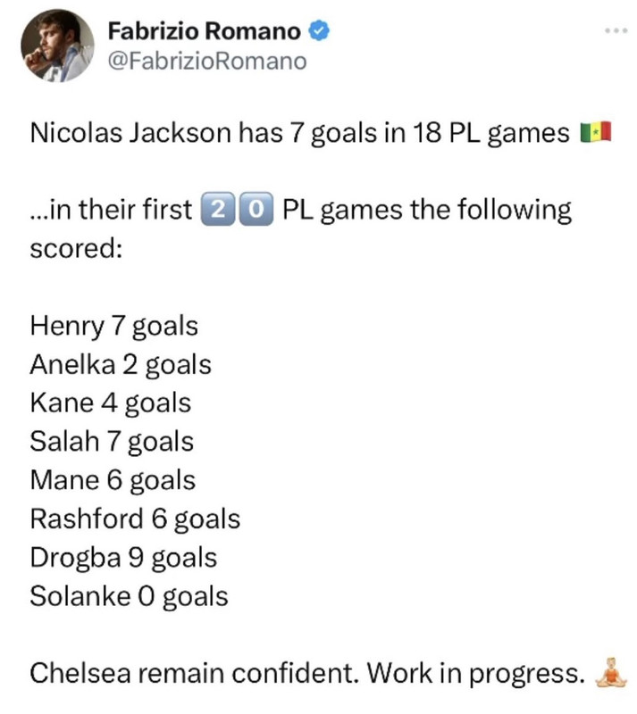Open the @FabrizioRomano handle link
Image resolution: width=637 pixels, height=714 pixels.
[206, 61]
